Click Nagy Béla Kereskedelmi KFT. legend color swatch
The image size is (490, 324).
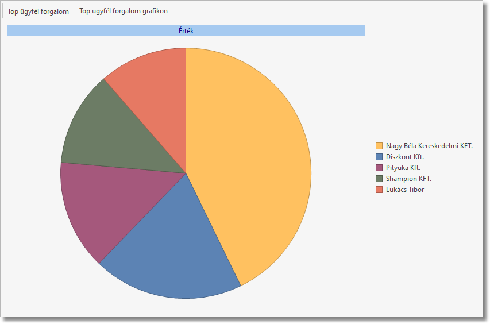click(379, 146)
